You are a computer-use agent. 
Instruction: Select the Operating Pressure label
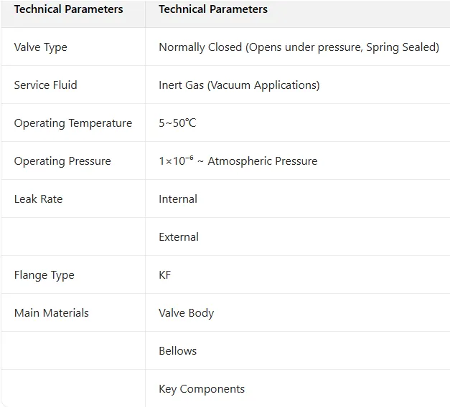pos(62,161)
